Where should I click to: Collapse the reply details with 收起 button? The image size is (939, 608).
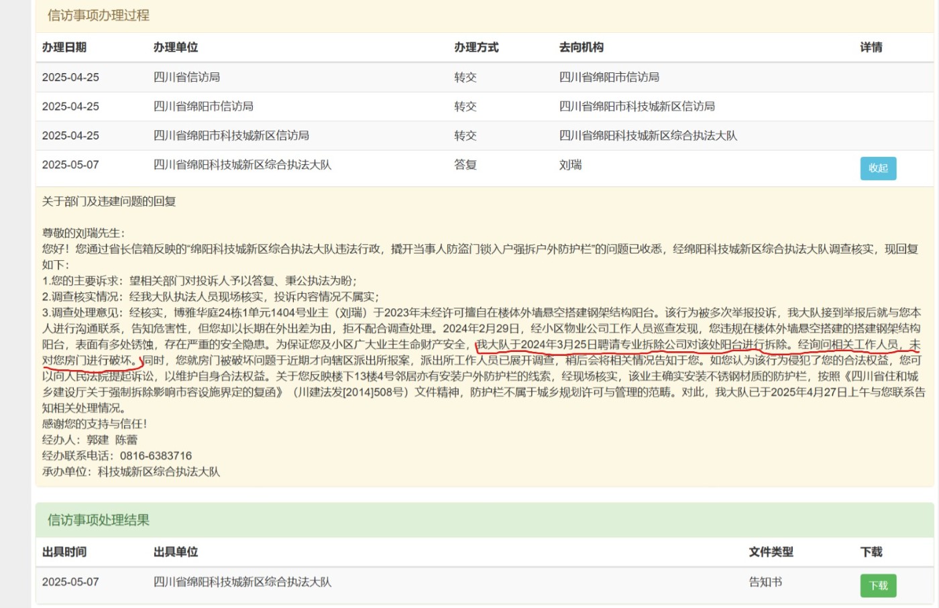tap(878, 168)
